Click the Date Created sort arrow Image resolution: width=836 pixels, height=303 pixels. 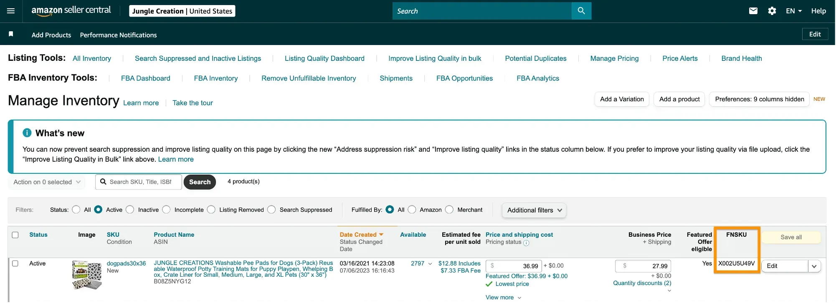coord(381,235)
